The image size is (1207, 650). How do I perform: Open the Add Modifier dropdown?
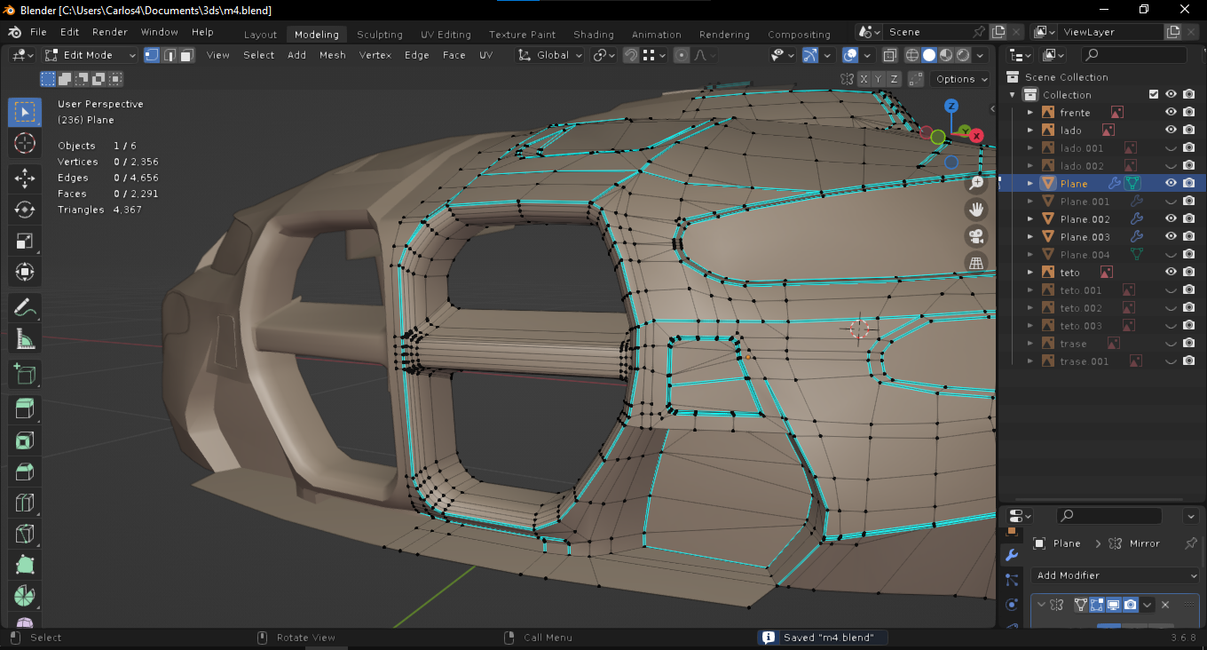[x=1116, y=575]
